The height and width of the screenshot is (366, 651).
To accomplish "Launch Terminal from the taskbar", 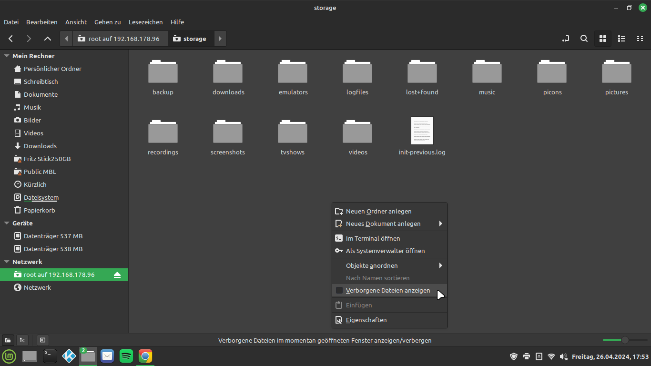I will pyautogui.click(x=50, y=356).
